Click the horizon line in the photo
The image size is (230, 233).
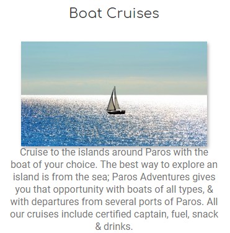114,95
